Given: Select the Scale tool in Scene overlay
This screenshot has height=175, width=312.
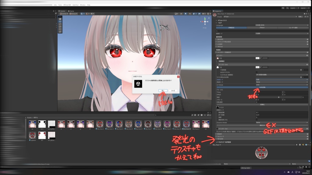Looking at the screenshot, I should (60, 27).
